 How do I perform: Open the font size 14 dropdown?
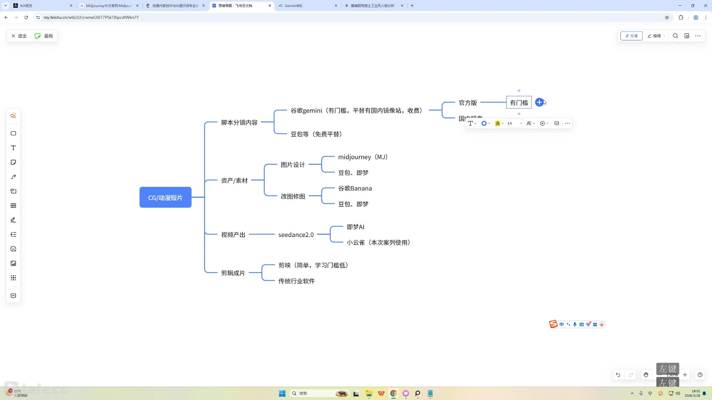point(515,123)
